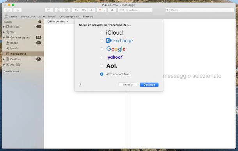Expand the VIP disclosure triangle

tap(4, 32)
